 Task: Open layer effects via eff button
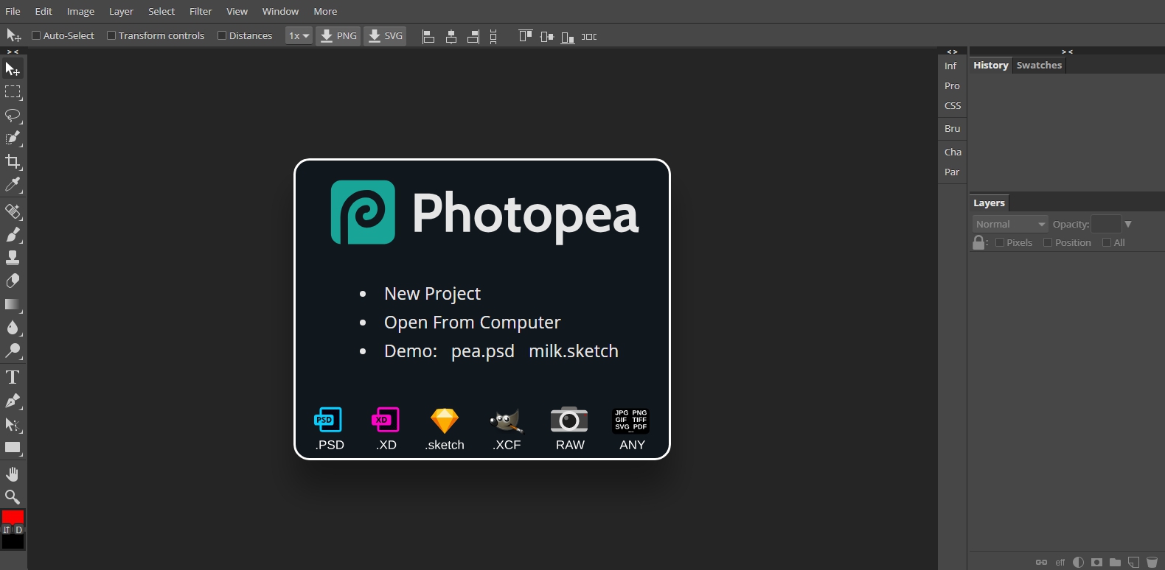pyautogui.click(x=1060, y=562)
